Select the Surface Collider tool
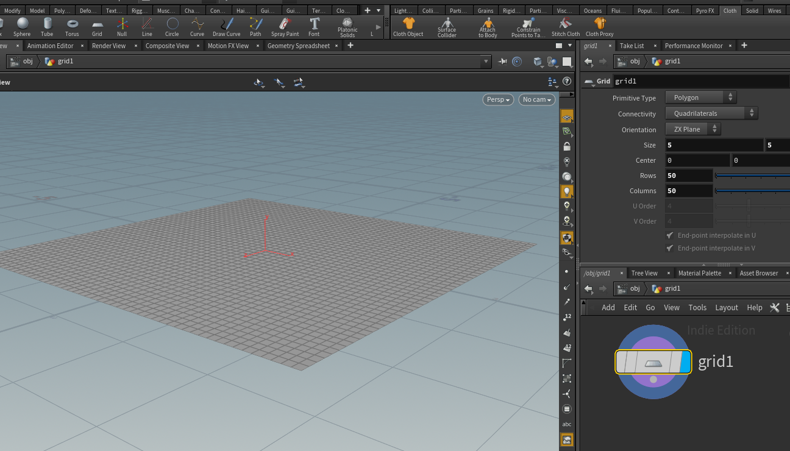Screen dimensions: 790x451 click(447, 27)
